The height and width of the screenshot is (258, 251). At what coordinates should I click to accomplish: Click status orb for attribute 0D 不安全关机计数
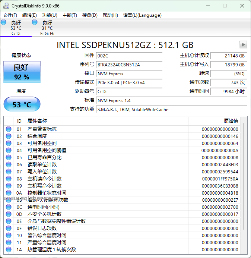coord(9,214)
